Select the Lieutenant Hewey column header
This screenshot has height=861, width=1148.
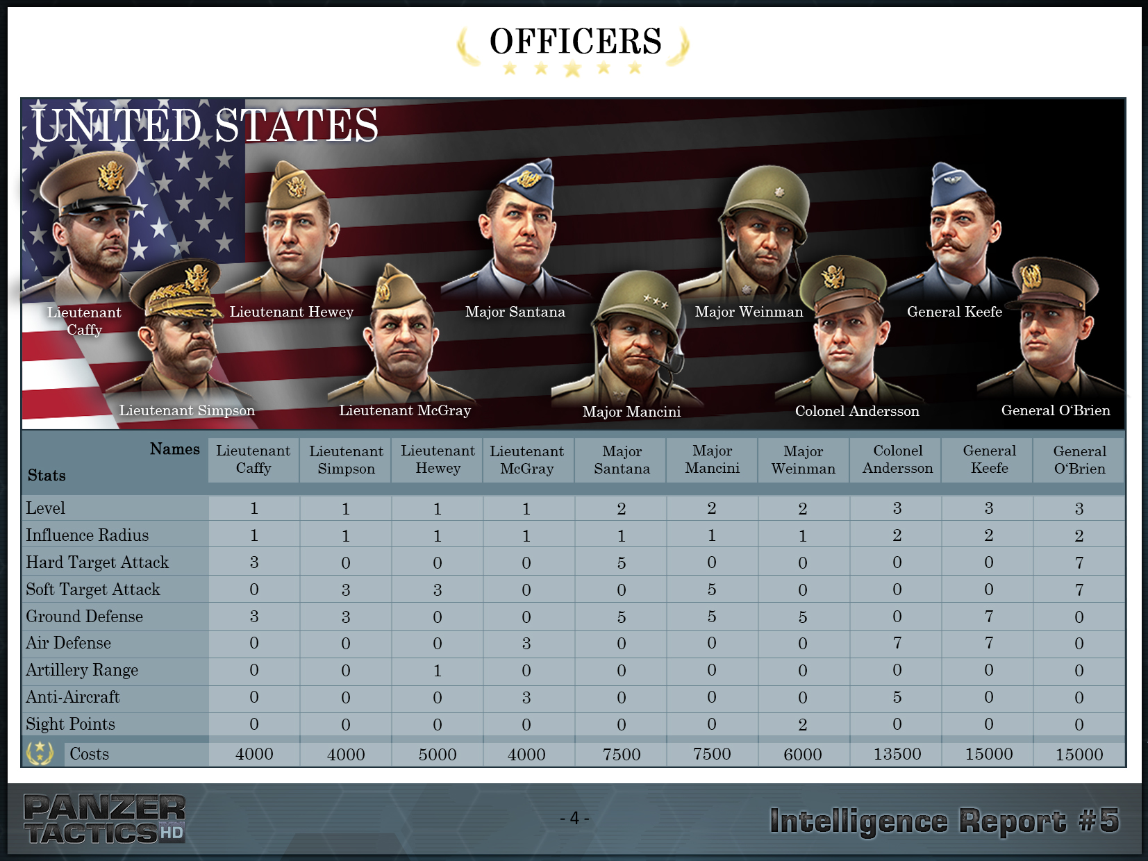(x=438, y=460)
